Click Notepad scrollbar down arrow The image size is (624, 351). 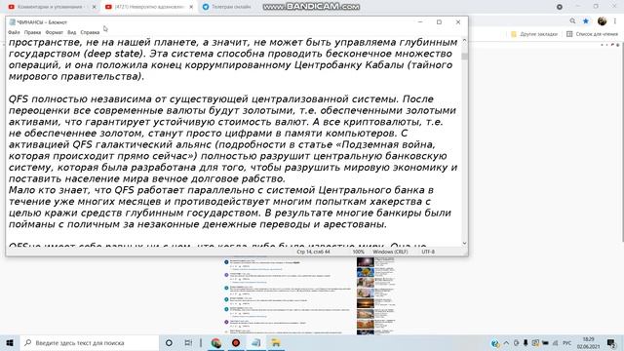pyautogui.click(x=464, y=243)
